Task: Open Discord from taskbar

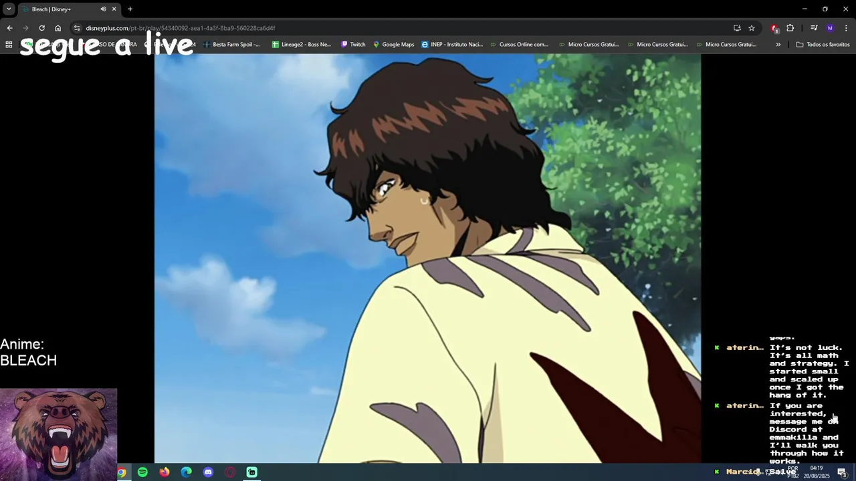Action: 208,472
